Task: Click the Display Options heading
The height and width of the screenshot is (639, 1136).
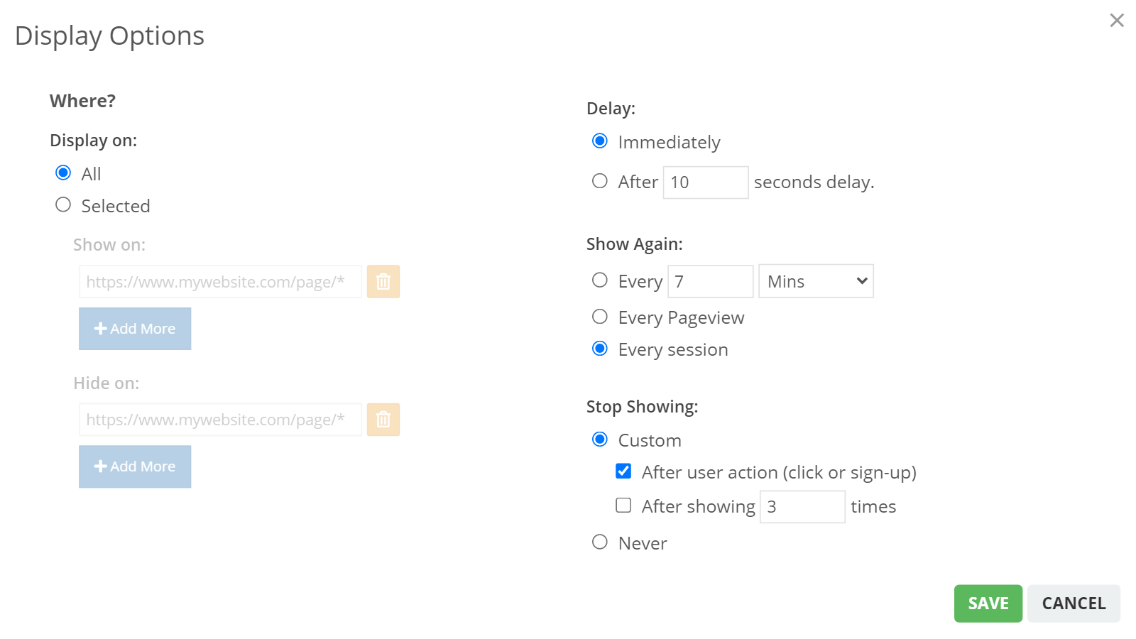Action: coord(109,35)
